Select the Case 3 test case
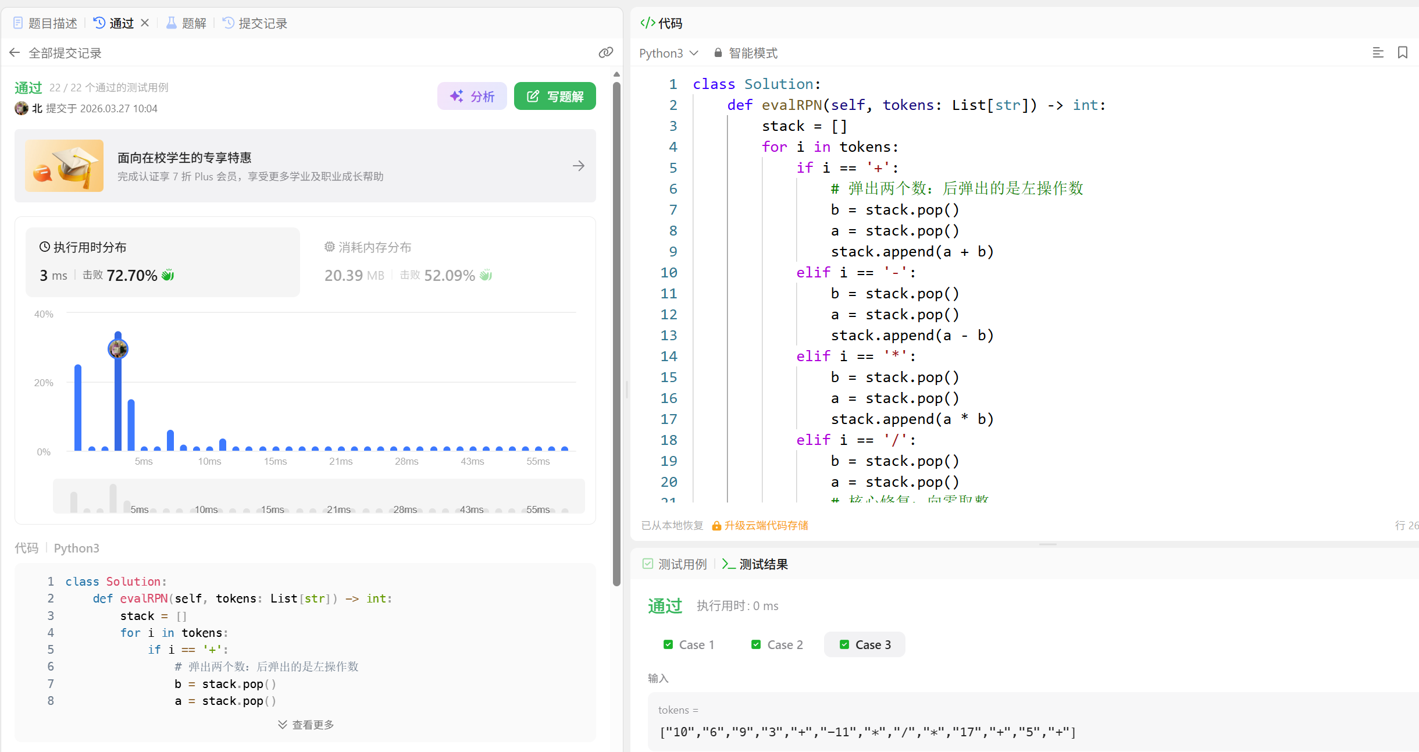This screenshot has height=752, width=1419. pos(865,644)
